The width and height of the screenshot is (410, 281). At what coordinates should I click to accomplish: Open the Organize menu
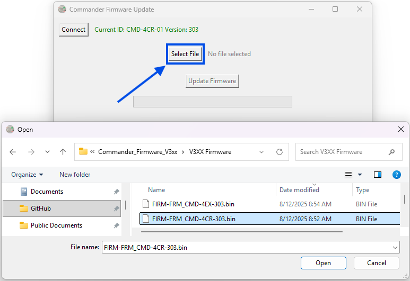point(27,175)
